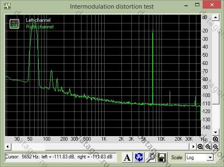The image size is (224, 167).
Task: Open settings via the wrench icon
Action: tap(150, 157)
